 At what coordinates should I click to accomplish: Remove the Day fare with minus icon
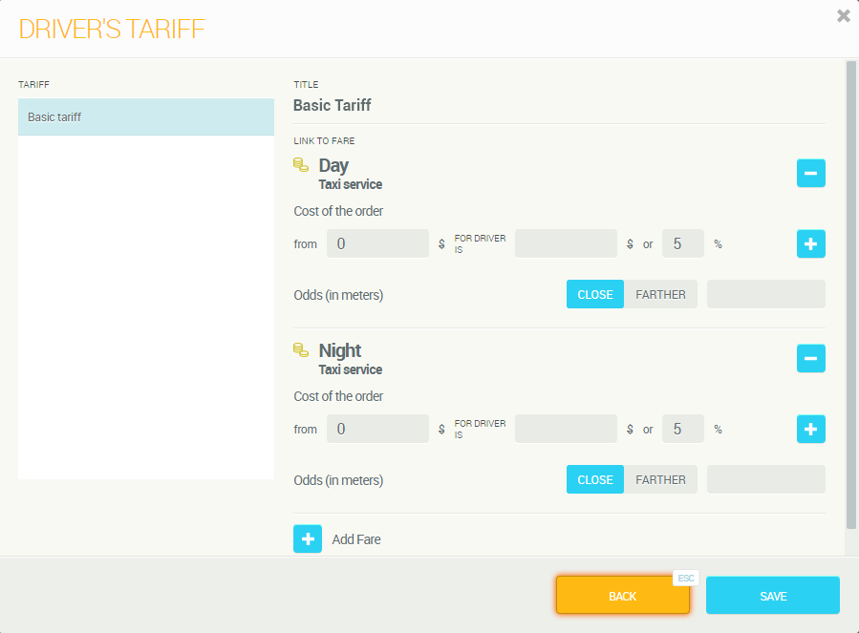click(810, 174)
